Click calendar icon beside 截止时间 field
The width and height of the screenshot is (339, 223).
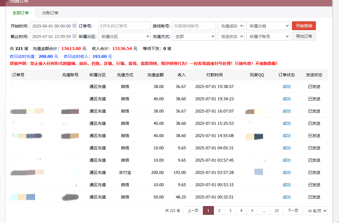[x=74, y=37]
